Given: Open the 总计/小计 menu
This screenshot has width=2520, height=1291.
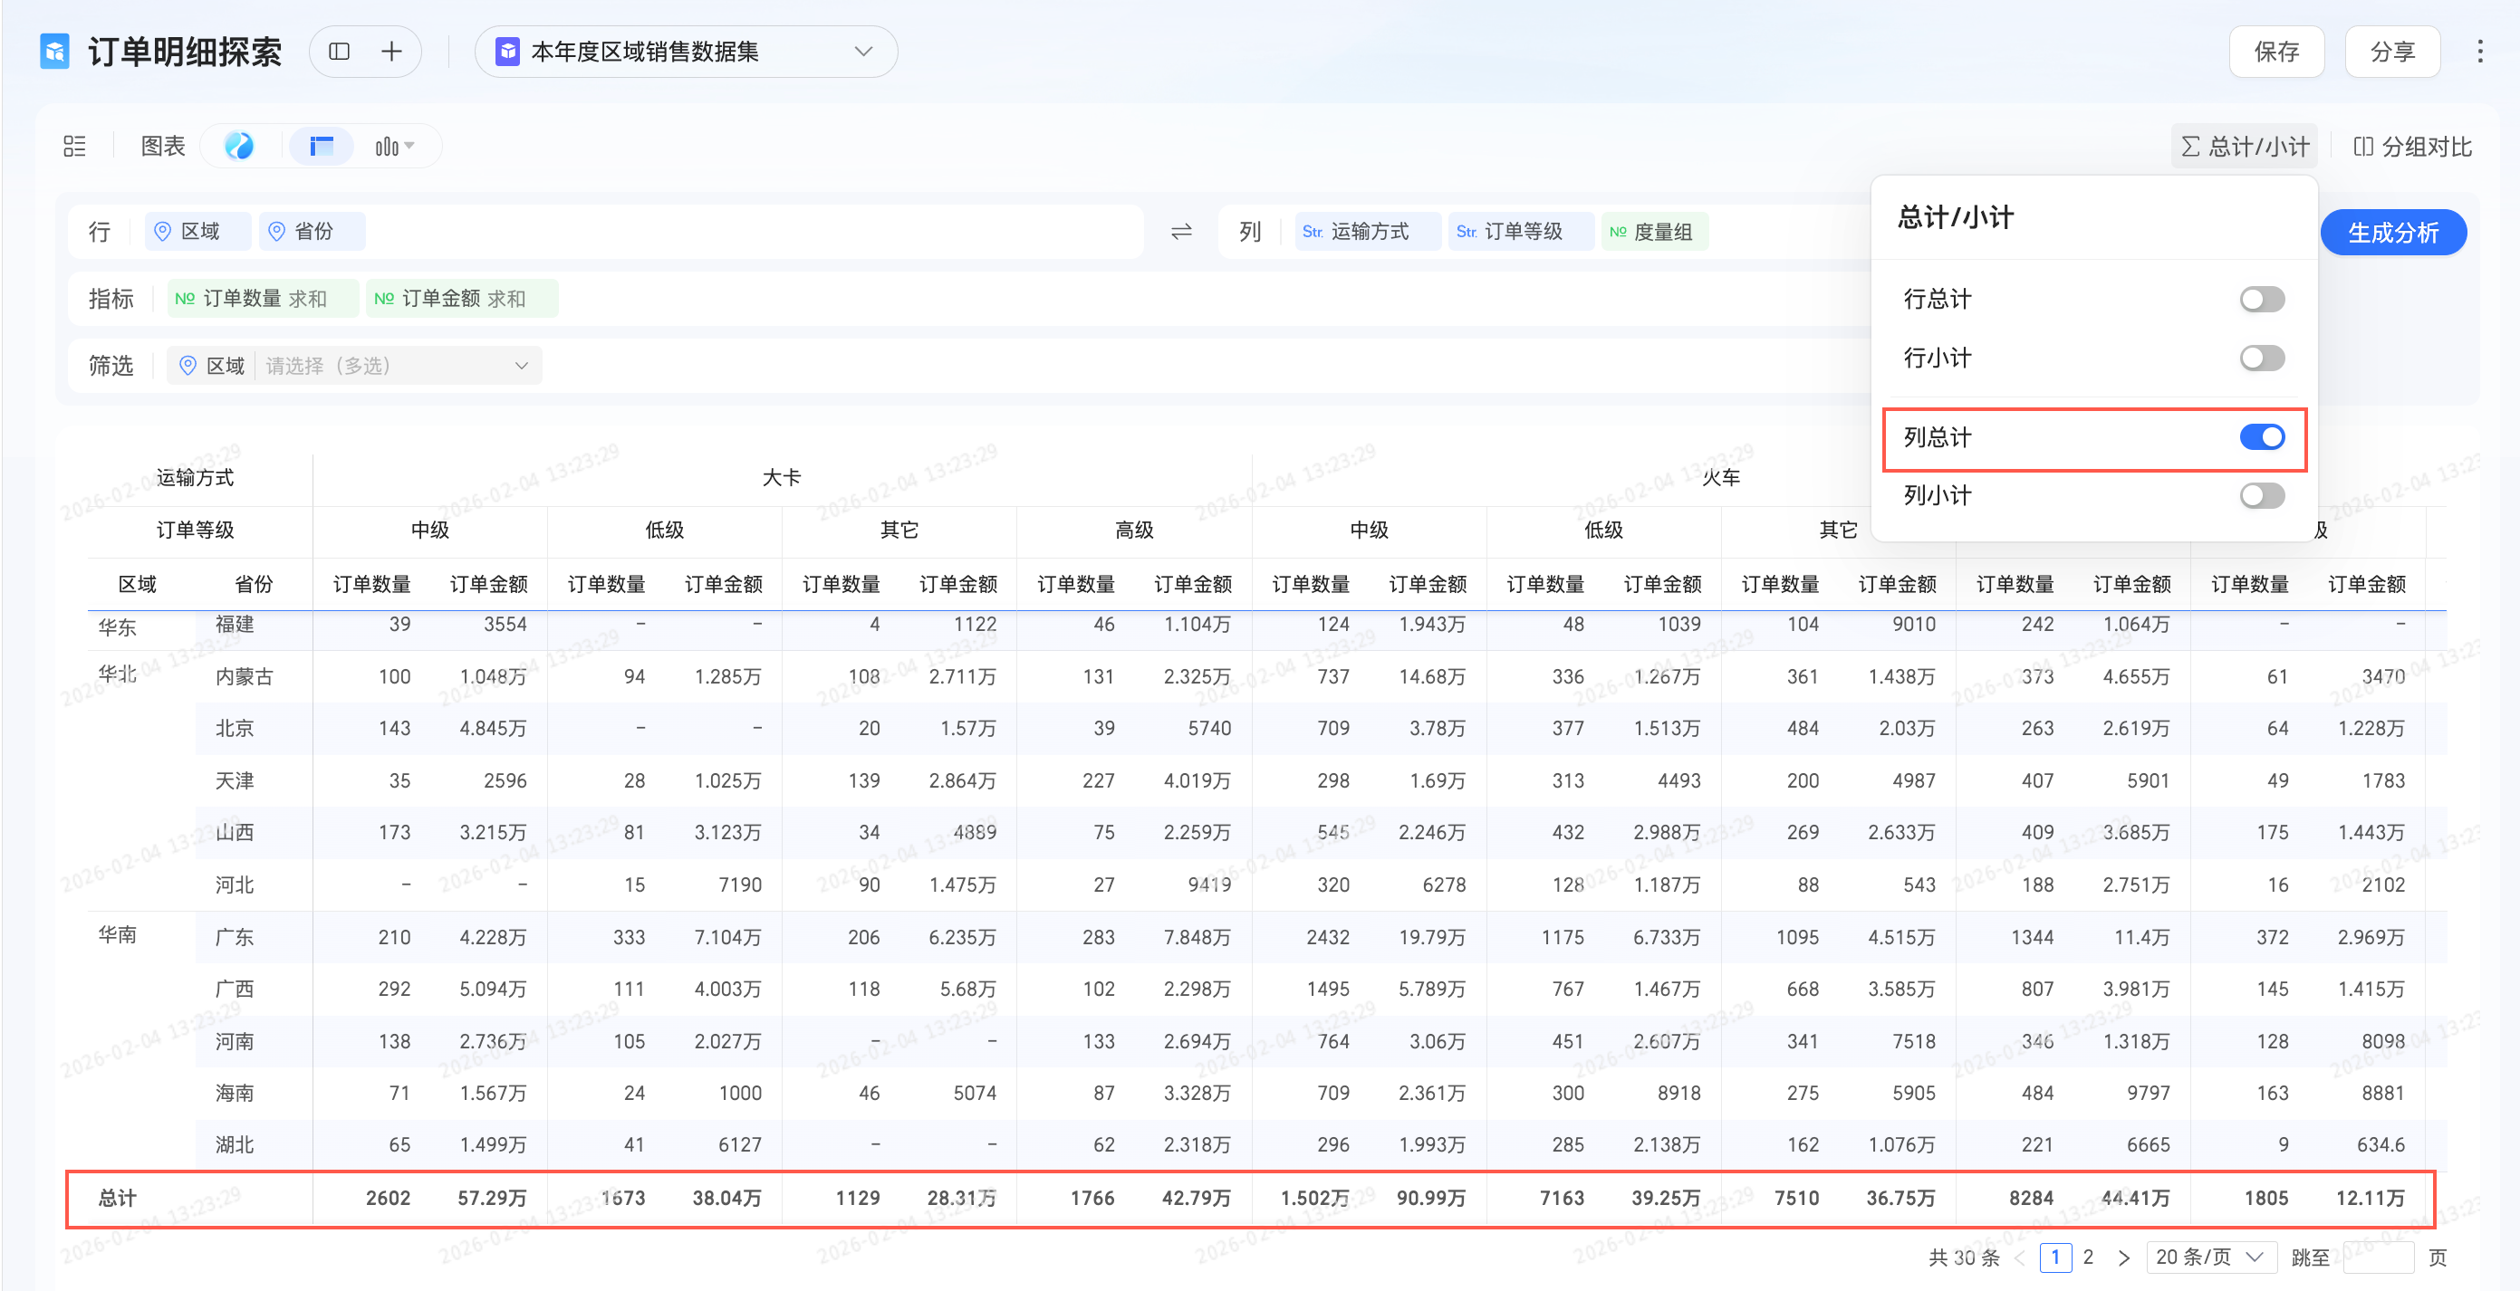Looking at the screenshot, I should 2244,147.
